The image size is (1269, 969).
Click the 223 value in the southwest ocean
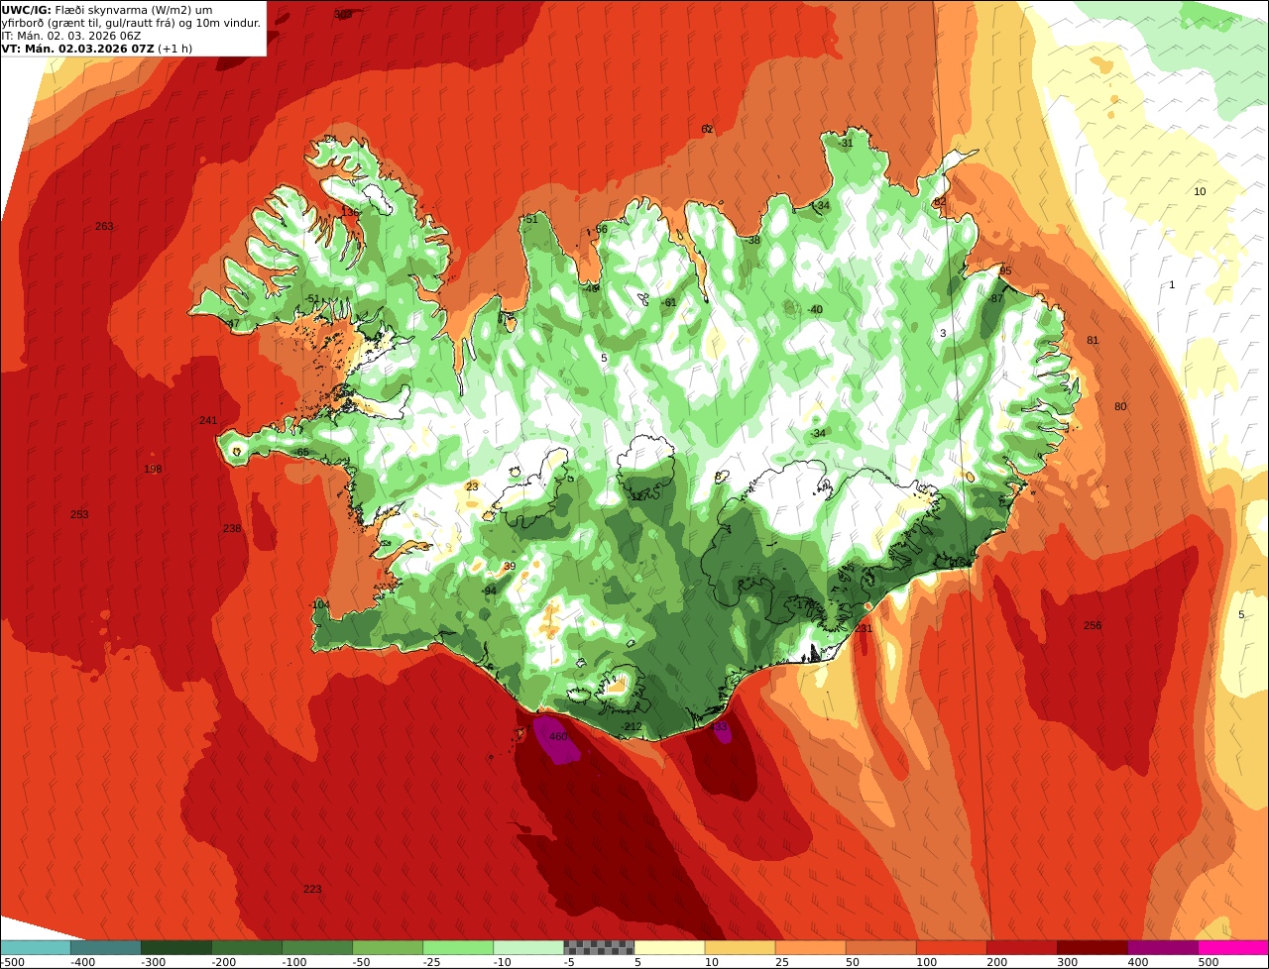[x=312, y=890]
